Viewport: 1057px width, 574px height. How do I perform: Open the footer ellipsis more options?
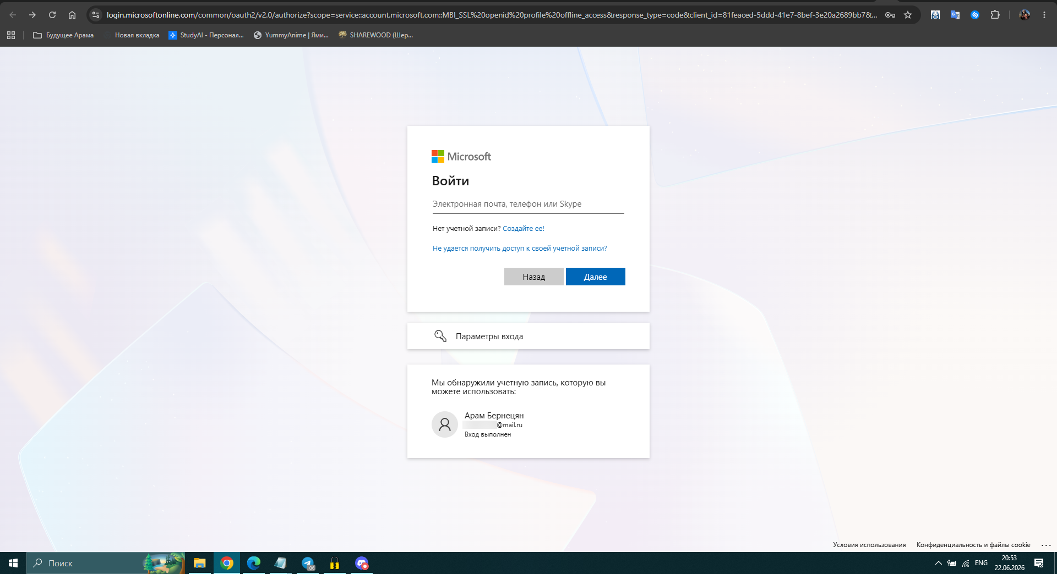[x=1046, y=545]
